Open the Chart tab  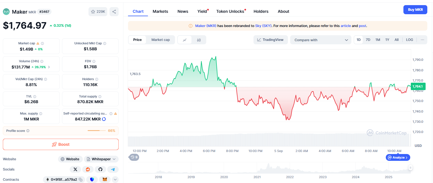(x=138, y=11)
